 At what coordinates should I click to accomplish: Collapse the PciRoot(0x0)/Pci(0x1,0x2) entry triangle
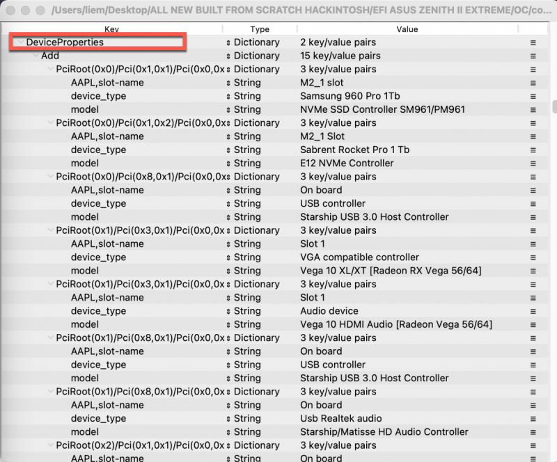coord(50,122)
